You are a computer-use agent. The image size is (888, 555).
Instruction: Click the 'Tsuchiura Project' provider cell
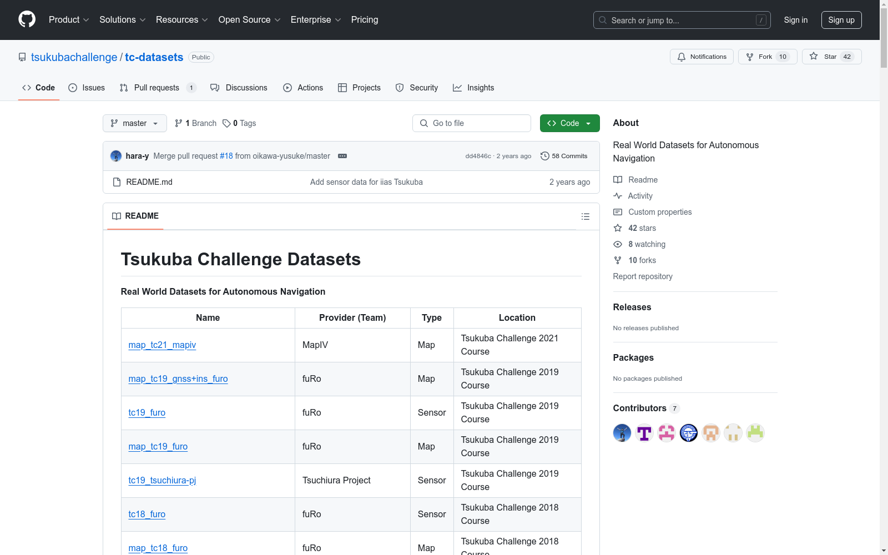pos(352,481)
